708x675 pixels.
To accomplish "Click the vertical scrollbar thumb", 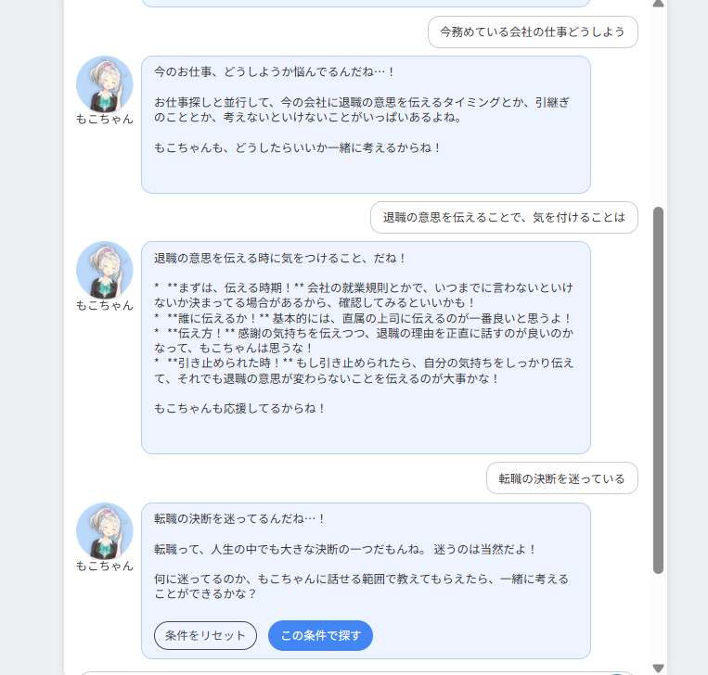I will (658, 389).
